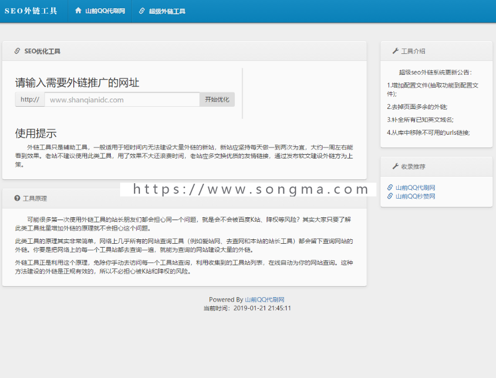Click the SEO优化工具 panel title
The width and height of the screenshot is (496, 378).
pos(42,51)
